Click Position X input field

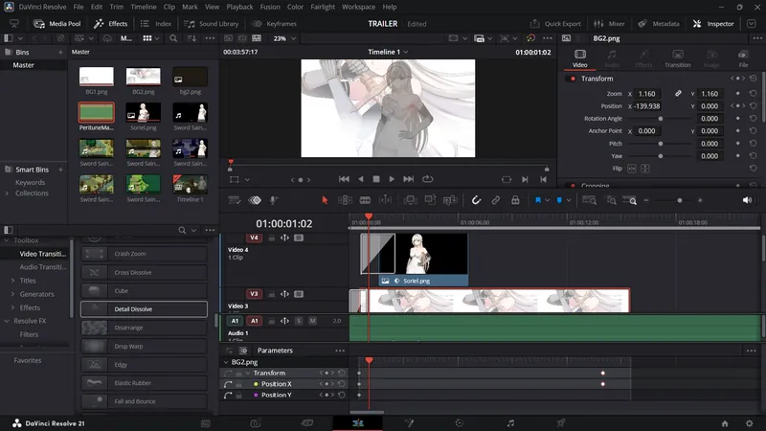pyautogui.click(x=647, y=106)
